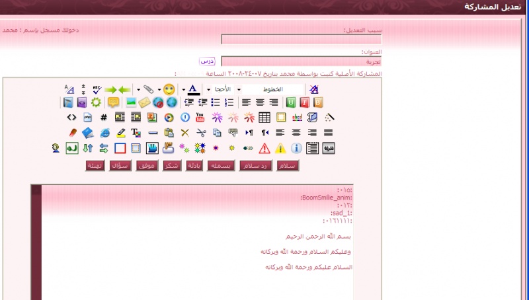
Task: Toggle underline formatting with green U
Action: (x=291, y=102)
